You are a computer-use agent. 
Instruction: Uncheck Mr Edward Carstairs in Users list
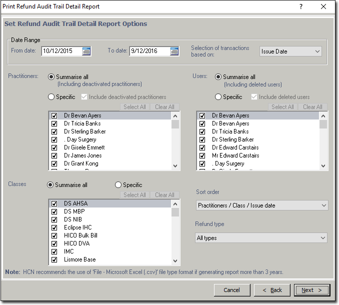(x=202, y=155)
